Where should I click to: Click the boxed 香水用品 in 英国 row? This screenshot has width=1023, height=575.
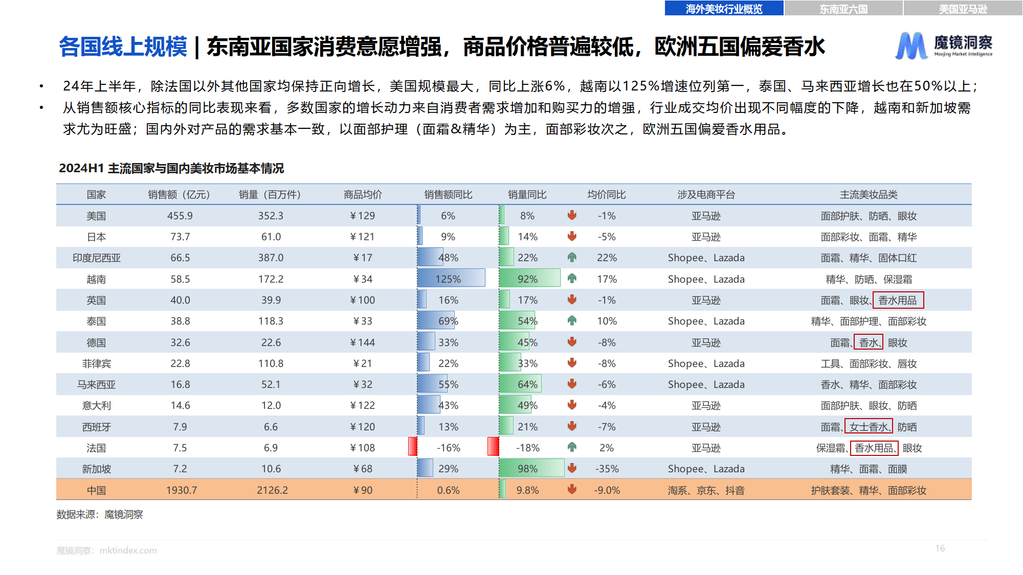pos(898,300)
